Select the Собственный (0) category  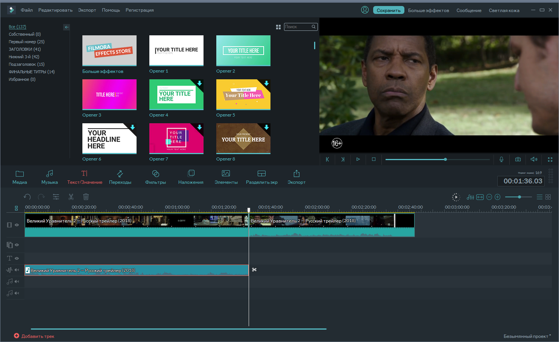(x=25, y=34)
